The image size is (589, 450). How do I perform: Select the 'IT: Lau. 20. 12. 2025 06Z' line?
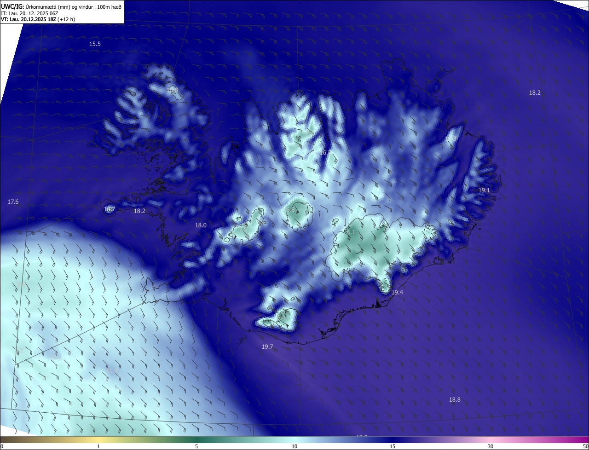pyautogui.click(x=29, y=13)
